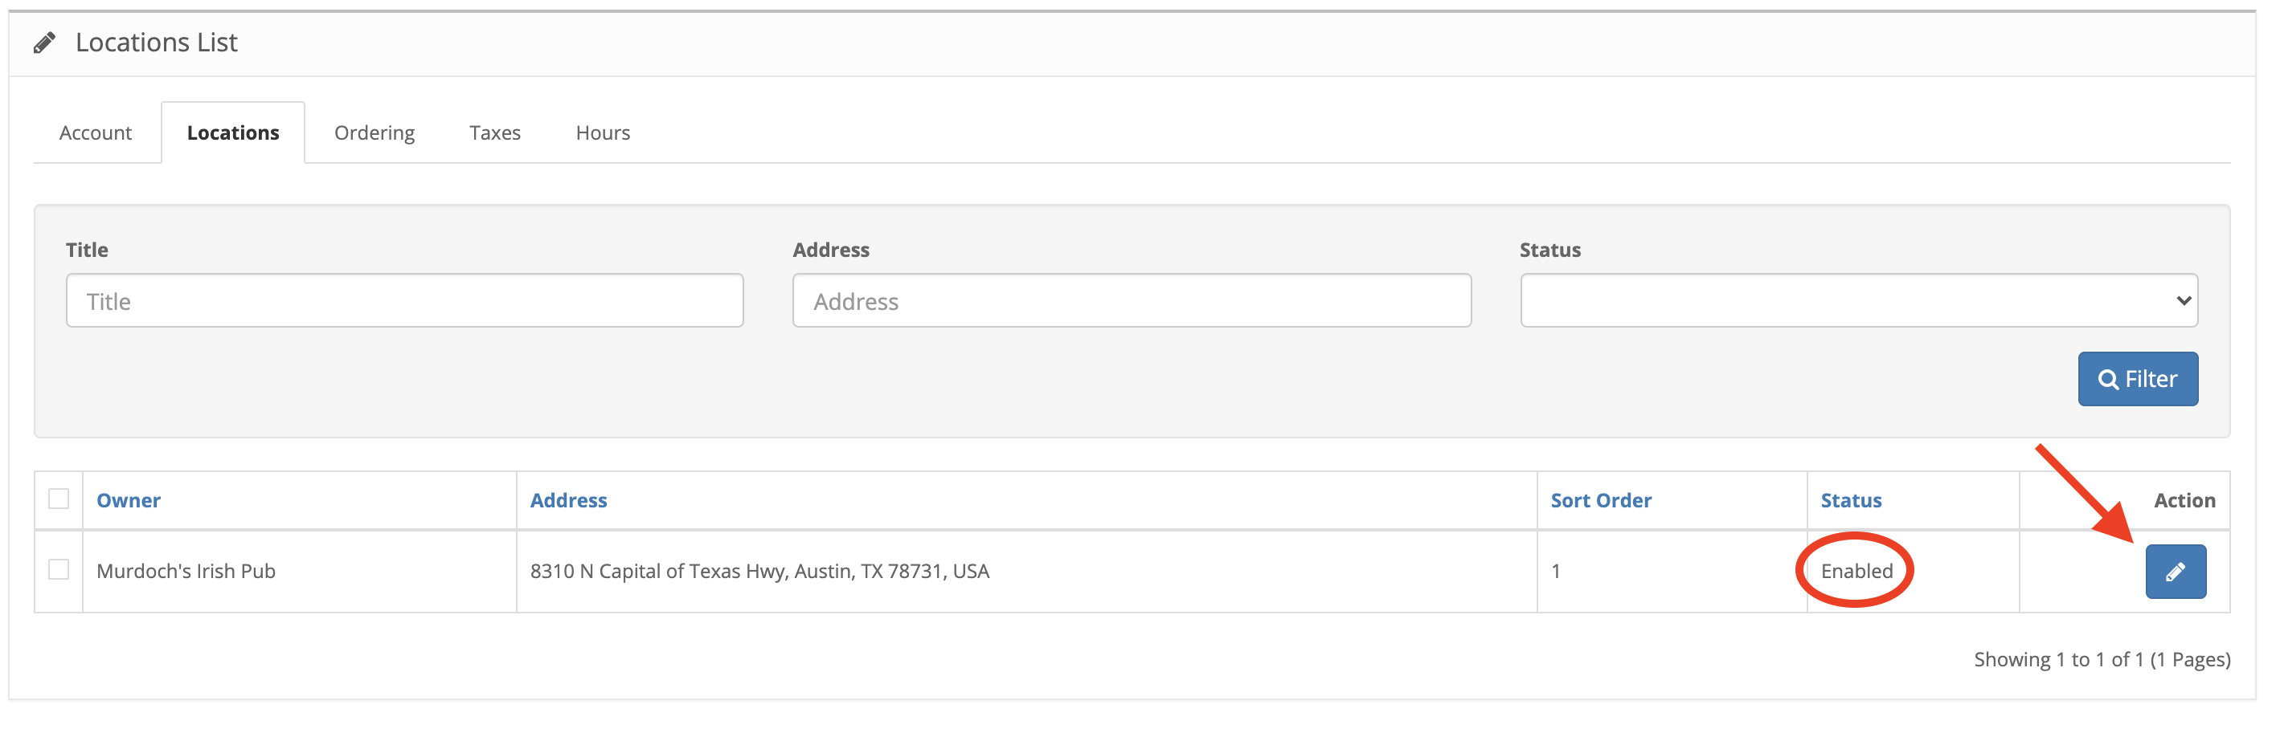The width and height of the screenshot is (2276, 729).
Task: Sort table by Address column header
Action: [568, 500]
